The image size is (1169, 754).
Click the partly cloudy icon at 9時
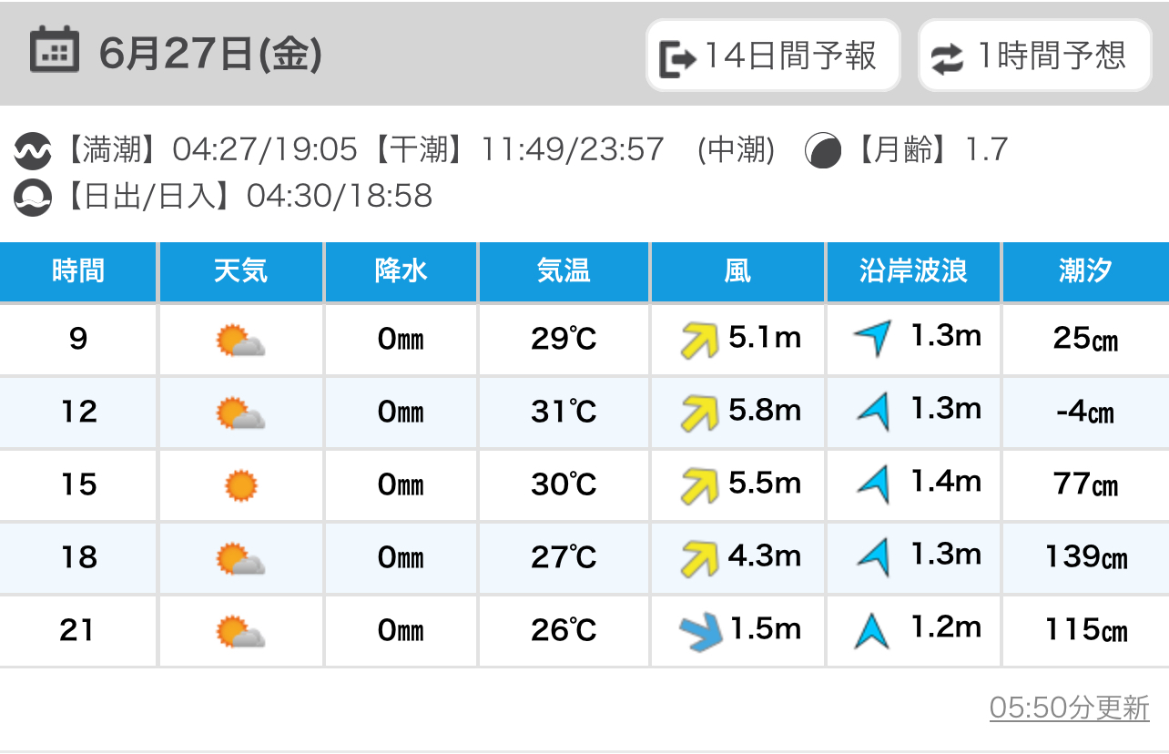[240, 341]
